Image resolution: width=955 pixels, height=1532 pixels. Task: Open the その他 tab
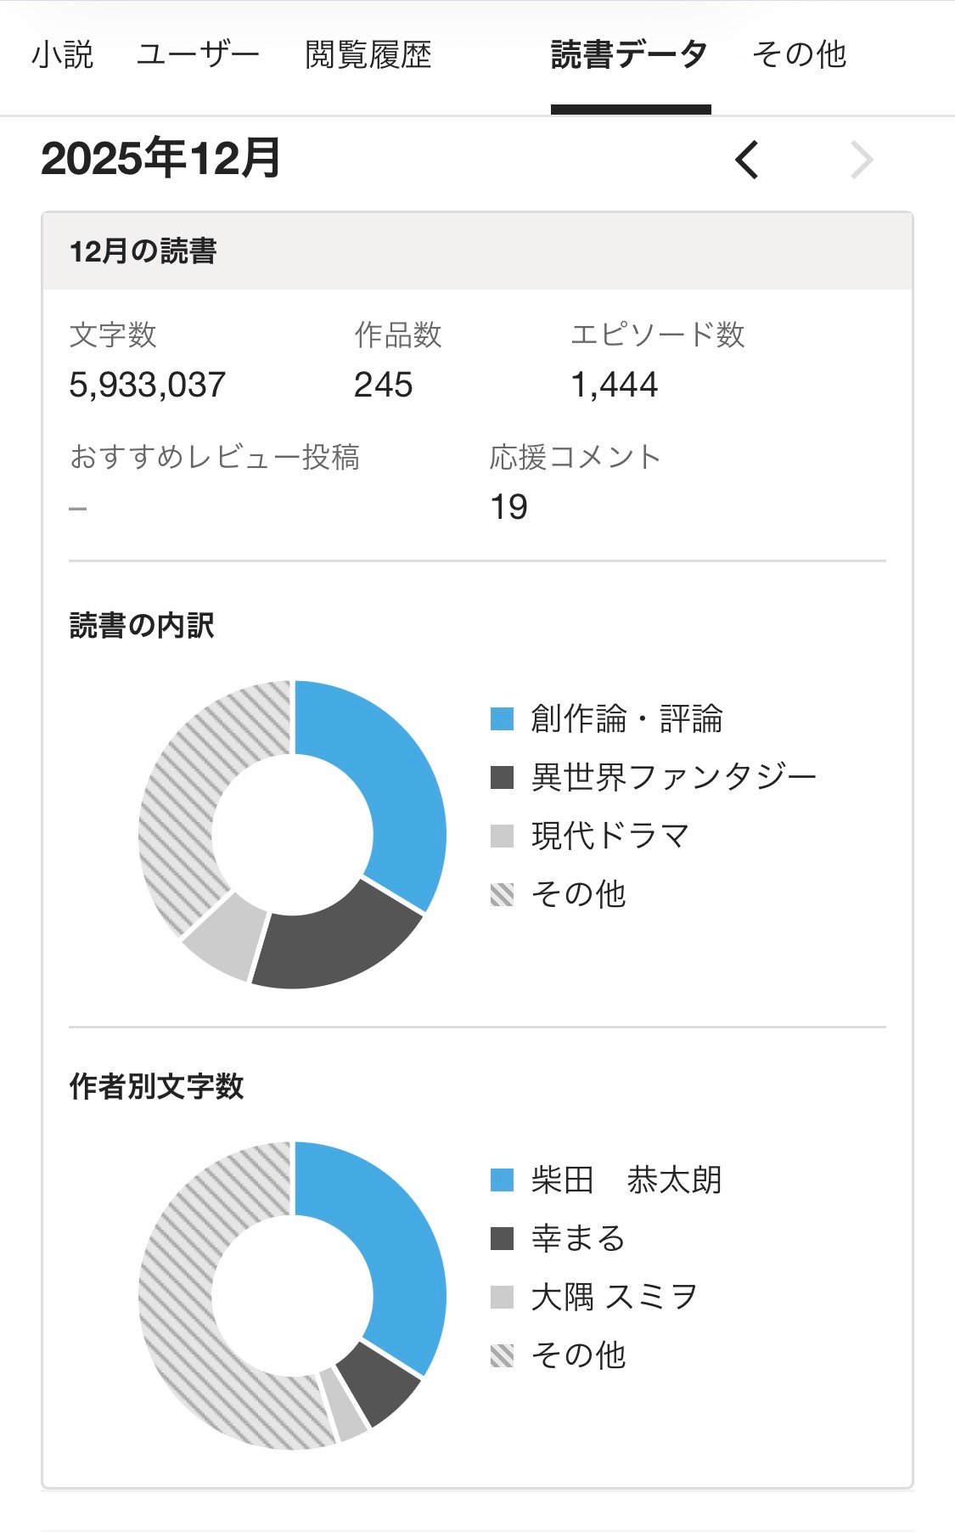pos(799,55)
